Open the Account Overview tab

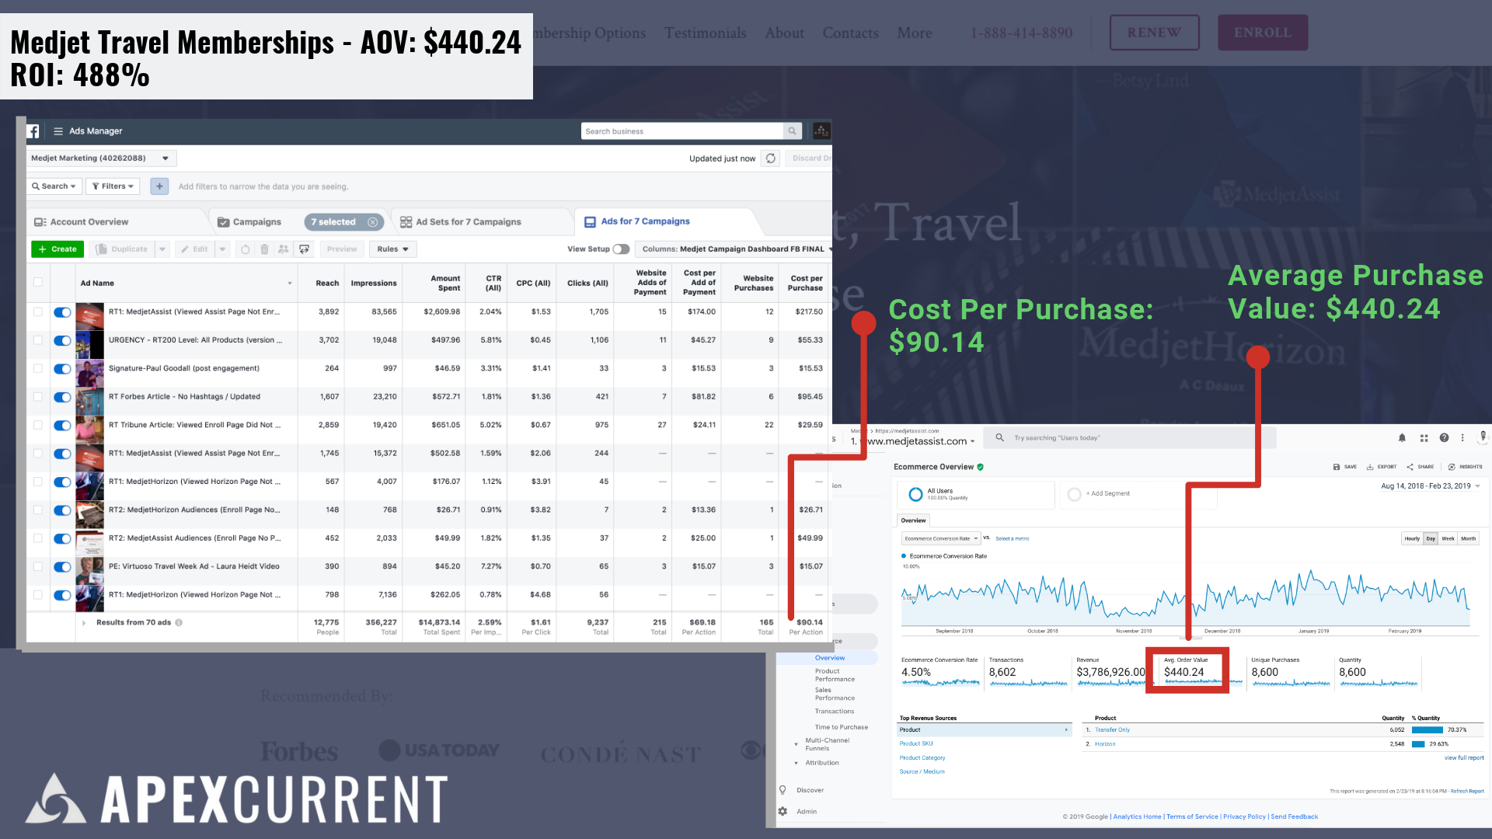coord(89,222)
